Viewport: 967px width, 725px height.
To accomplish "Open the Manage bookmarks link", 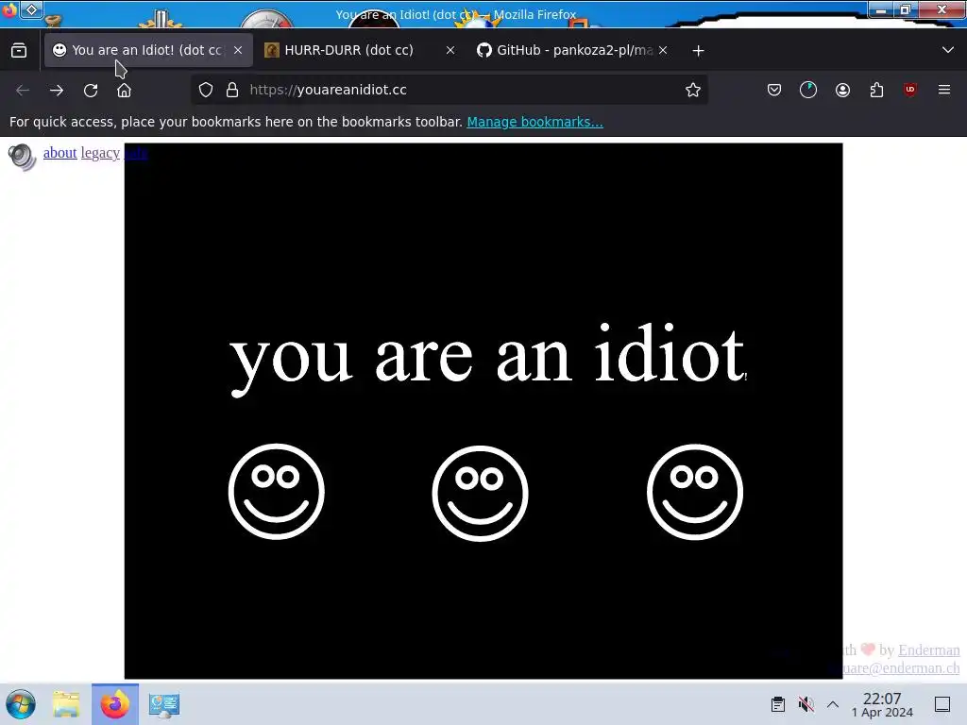I will click(x=534, y=122).
